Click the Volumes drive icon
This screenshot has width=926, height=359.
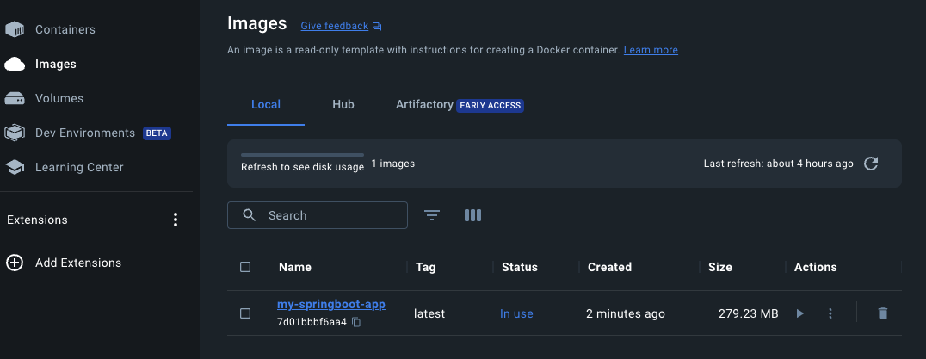[14, 98]
